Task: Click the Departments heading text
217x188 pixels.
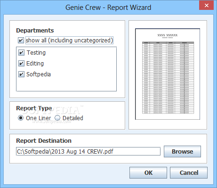Action: 35,31
